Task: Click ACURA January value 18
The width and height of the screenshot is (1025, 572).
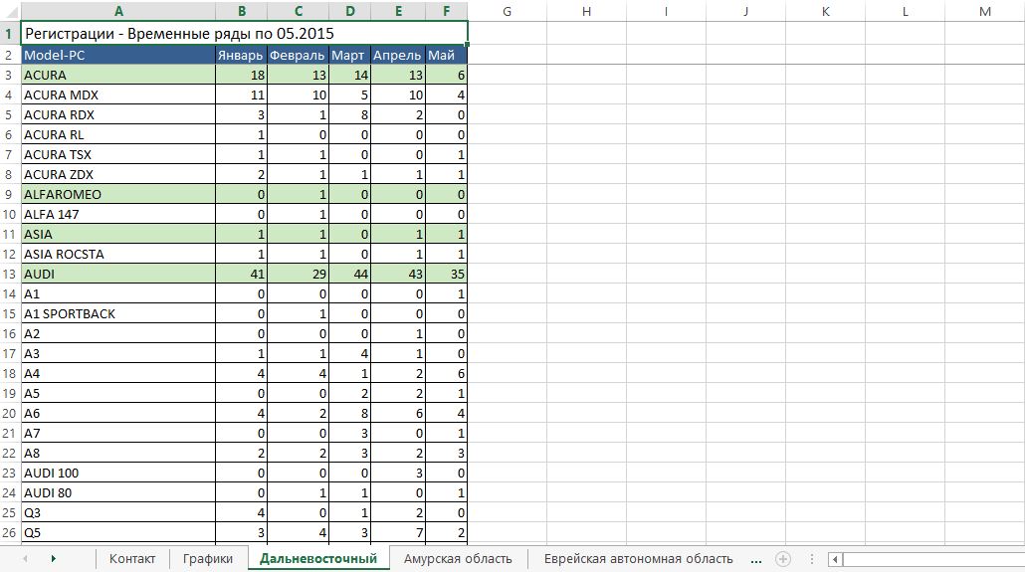Action: 242,76
